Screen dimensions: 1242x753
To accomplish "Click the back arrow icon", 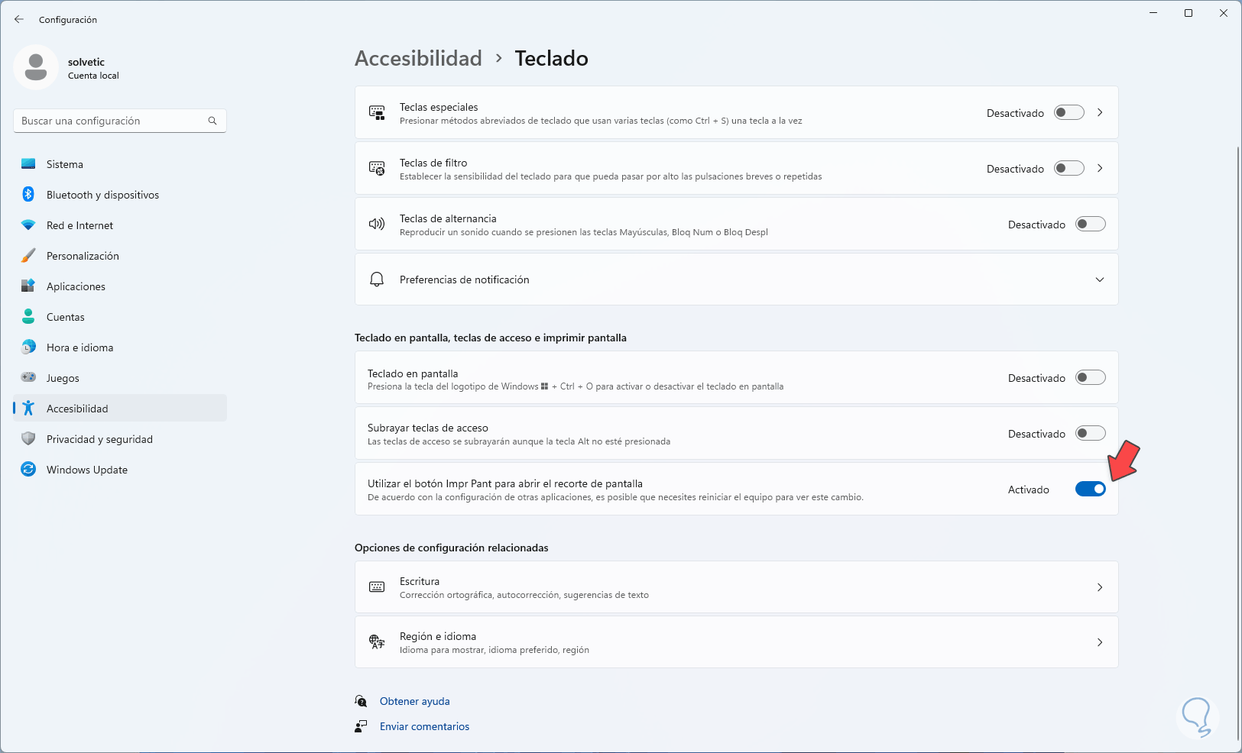I will [x=19, y=19].
